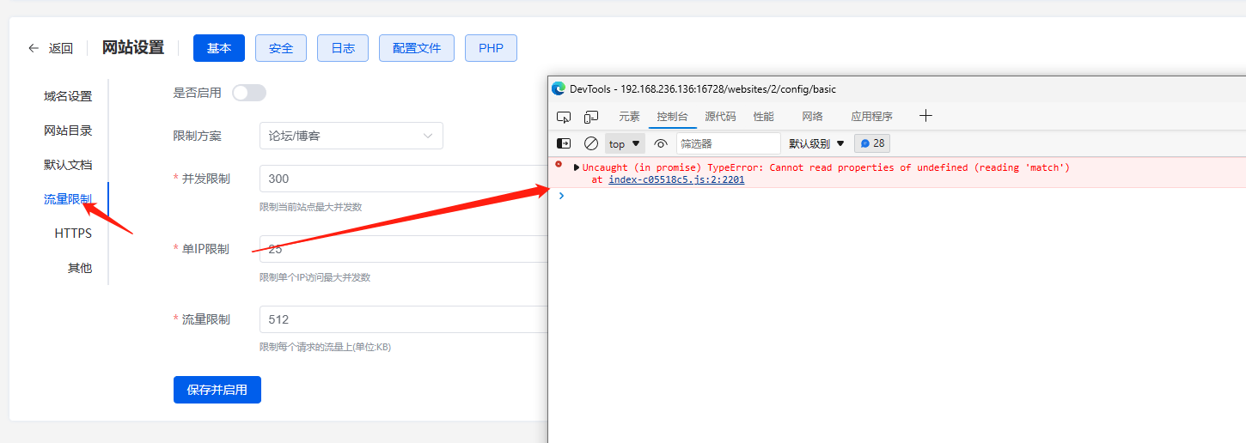The image size is (1246, 443).
Task: Click the 限制当前站点最大并发数 hint text
Action: tap(310, 207)
